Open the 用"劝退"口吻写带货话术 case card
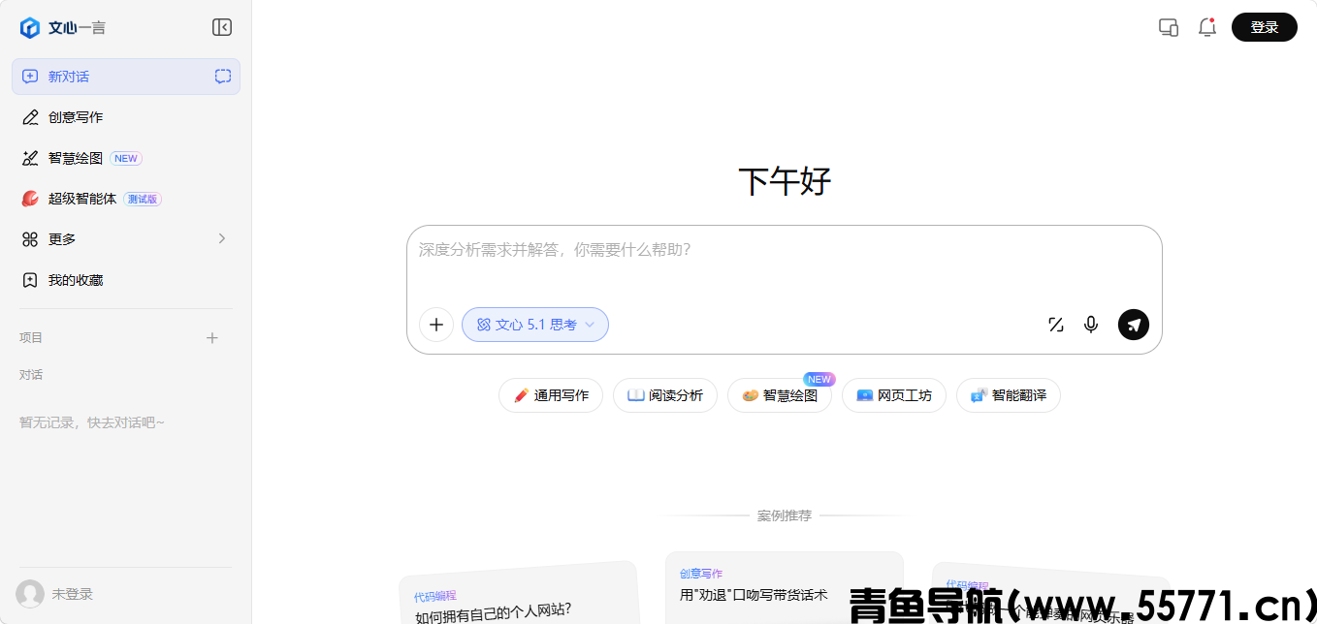Viewport: 1317px width, 624px height. [x=785, y=588]
